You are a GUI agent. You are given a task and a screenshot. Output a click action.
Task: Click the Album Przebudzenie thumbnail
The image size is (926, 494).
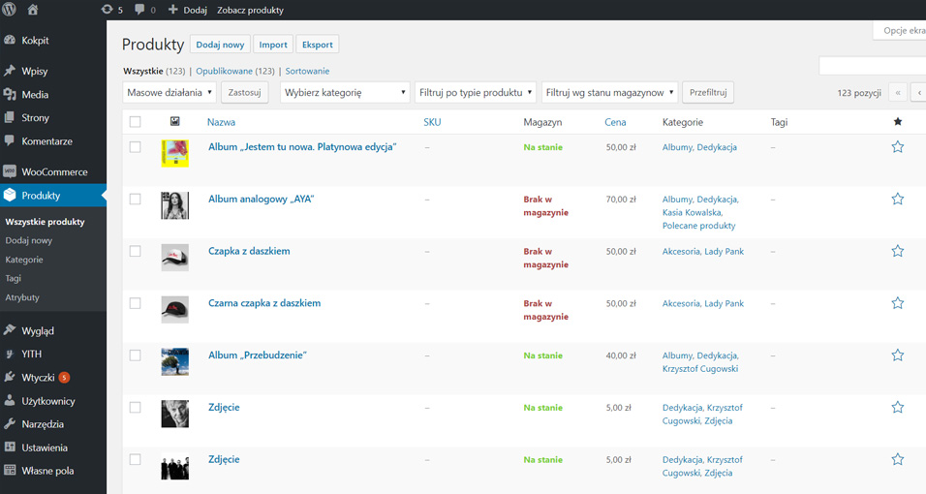click(174, 361)
